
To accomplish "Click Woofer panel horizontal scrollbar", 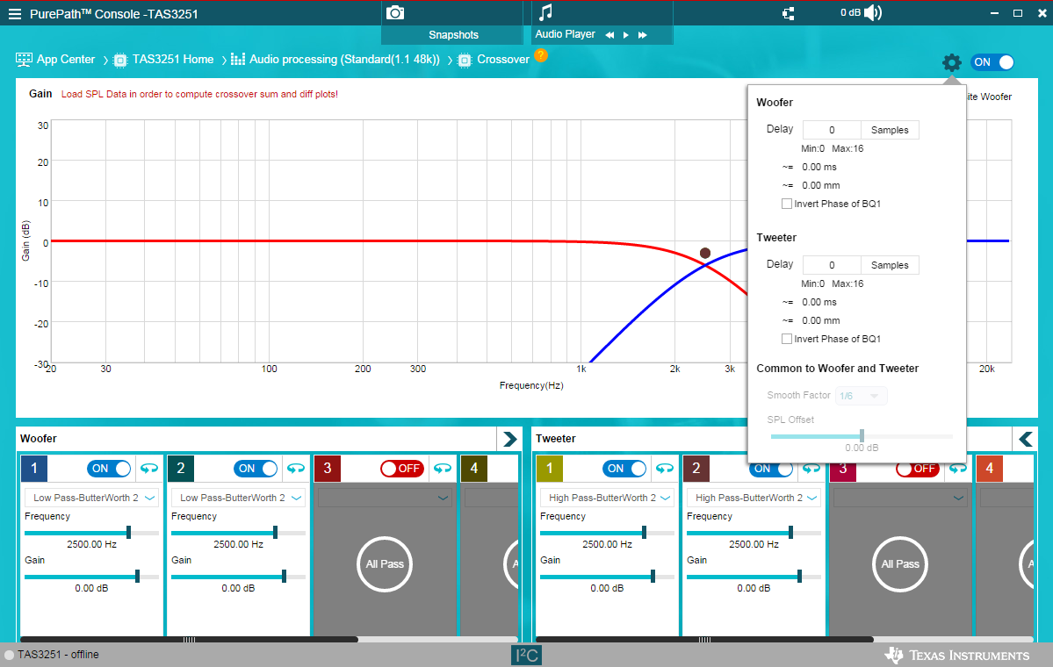I will [190, 640].
